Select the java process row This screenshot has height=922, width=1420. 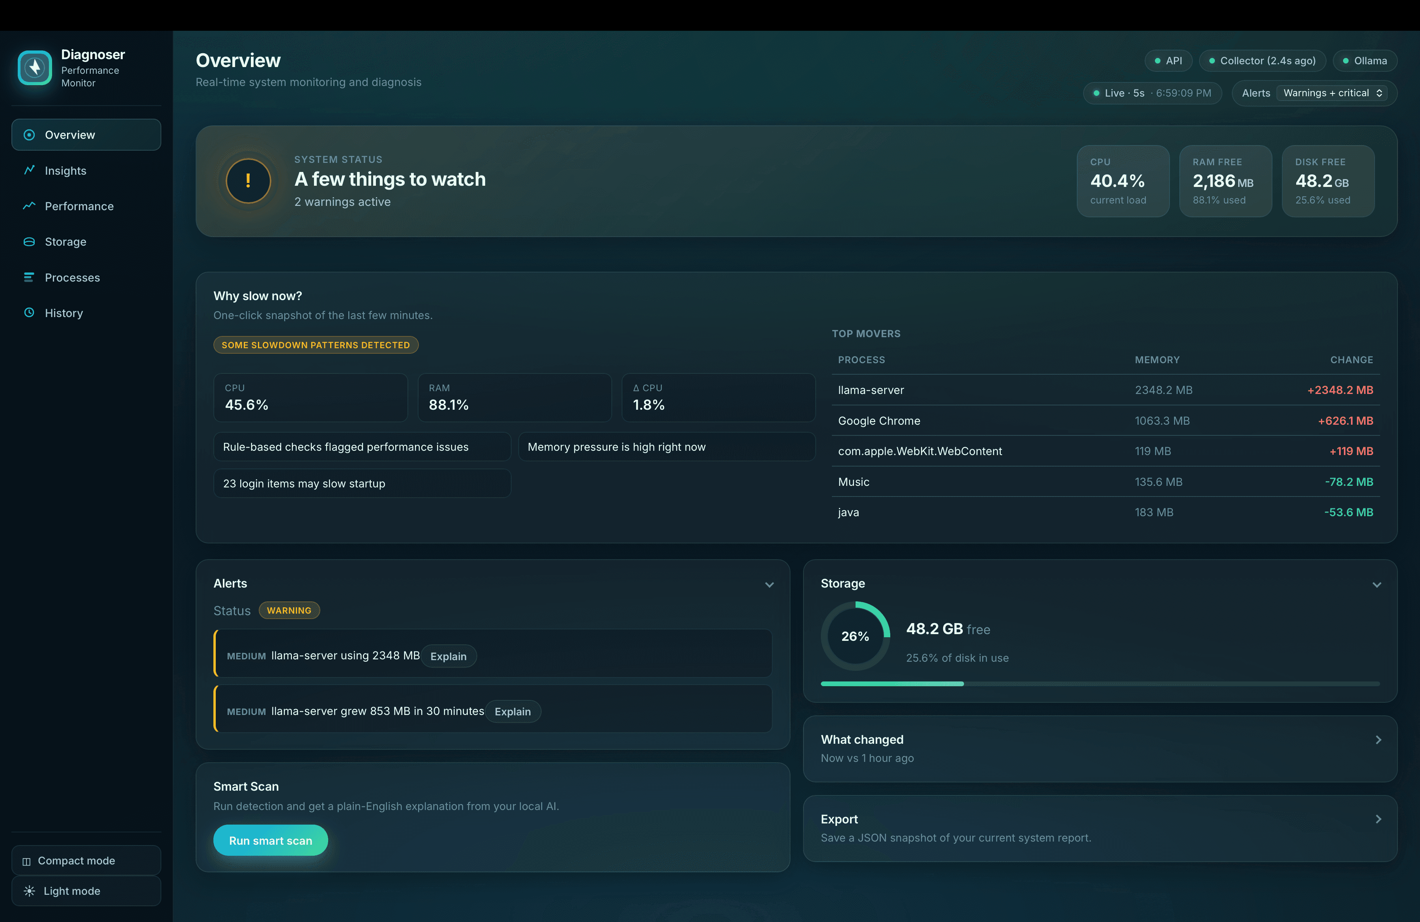coord(1106,512)
